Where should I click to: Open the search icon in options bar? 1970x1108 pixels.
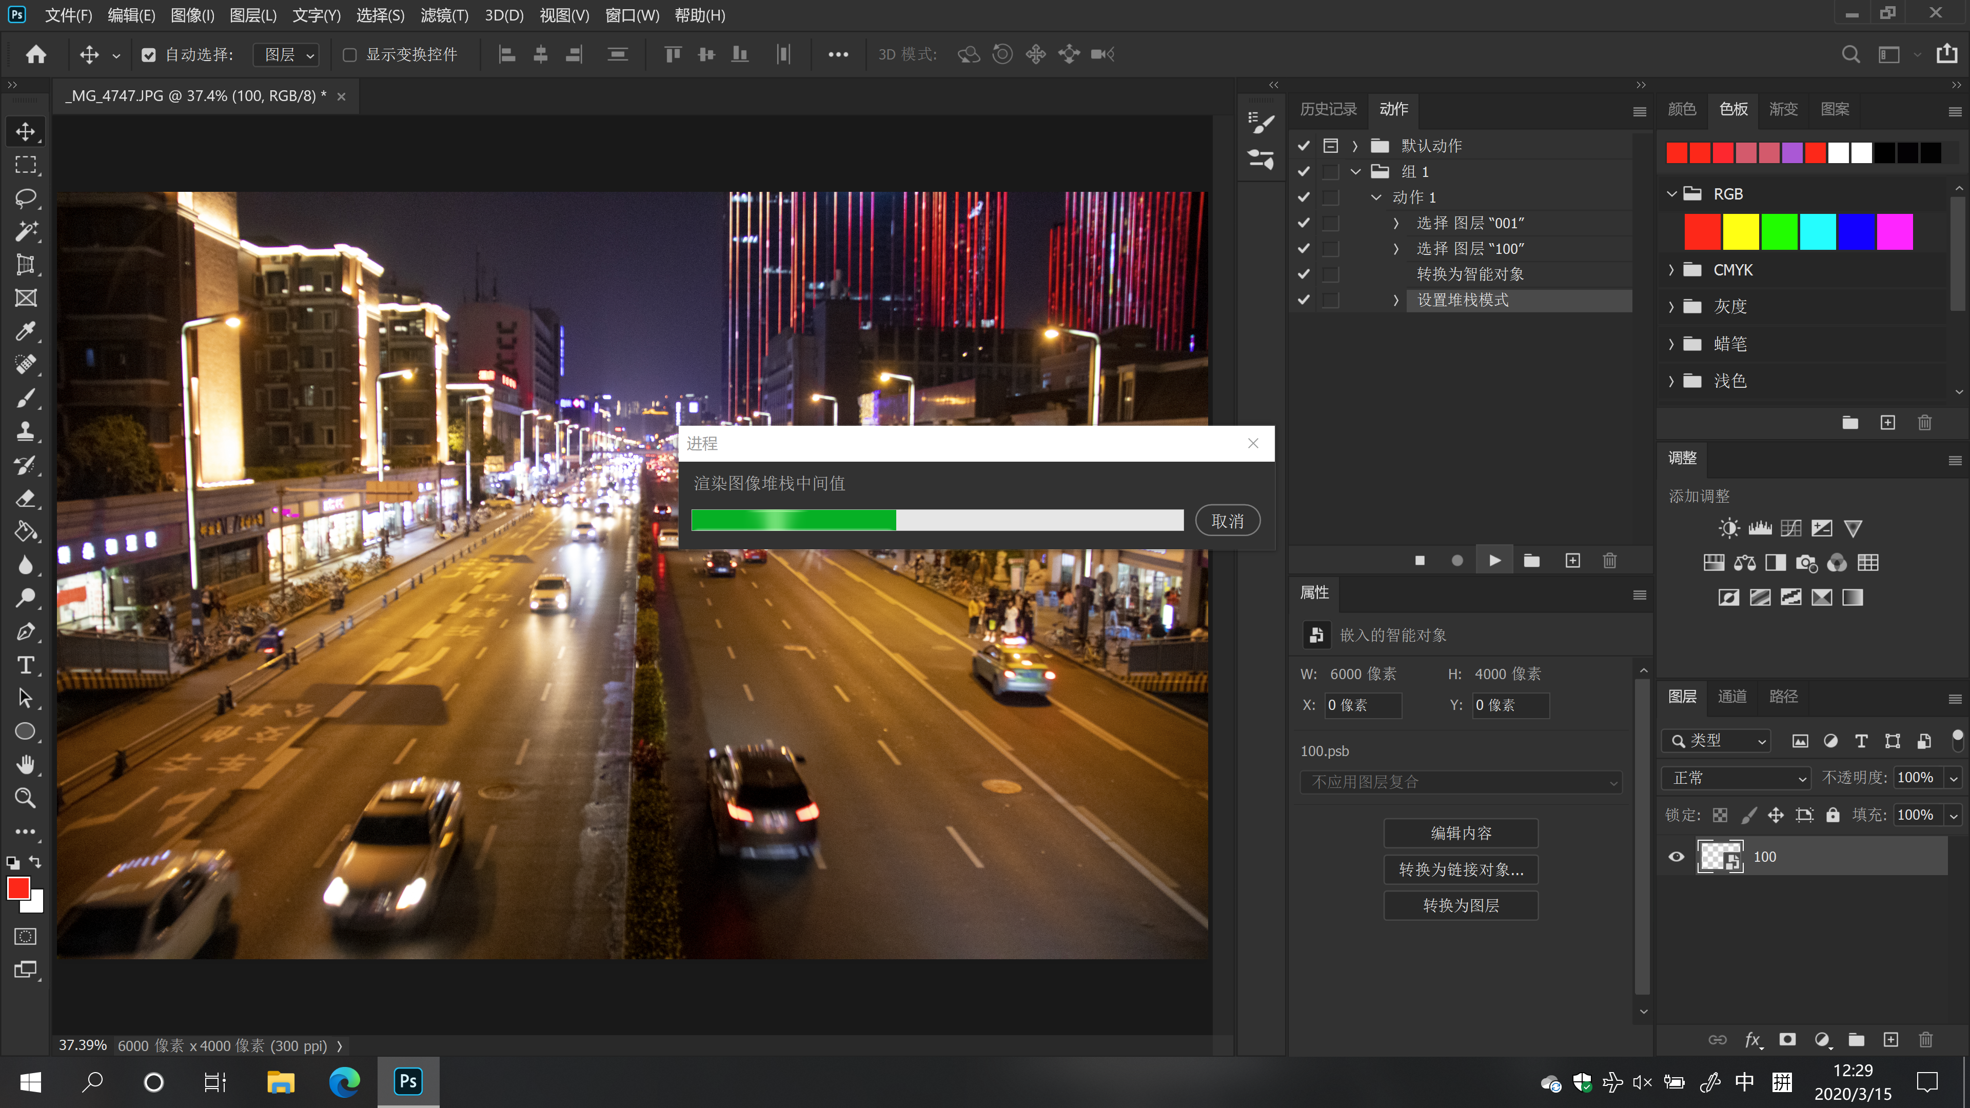(1850, 54)
